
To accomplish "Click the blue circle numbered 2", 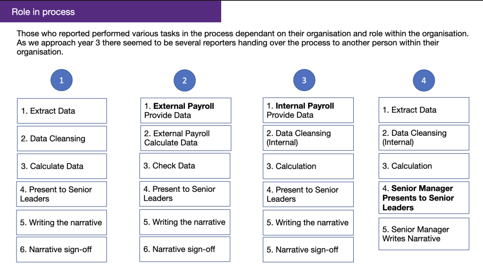I will pos(184,81).
